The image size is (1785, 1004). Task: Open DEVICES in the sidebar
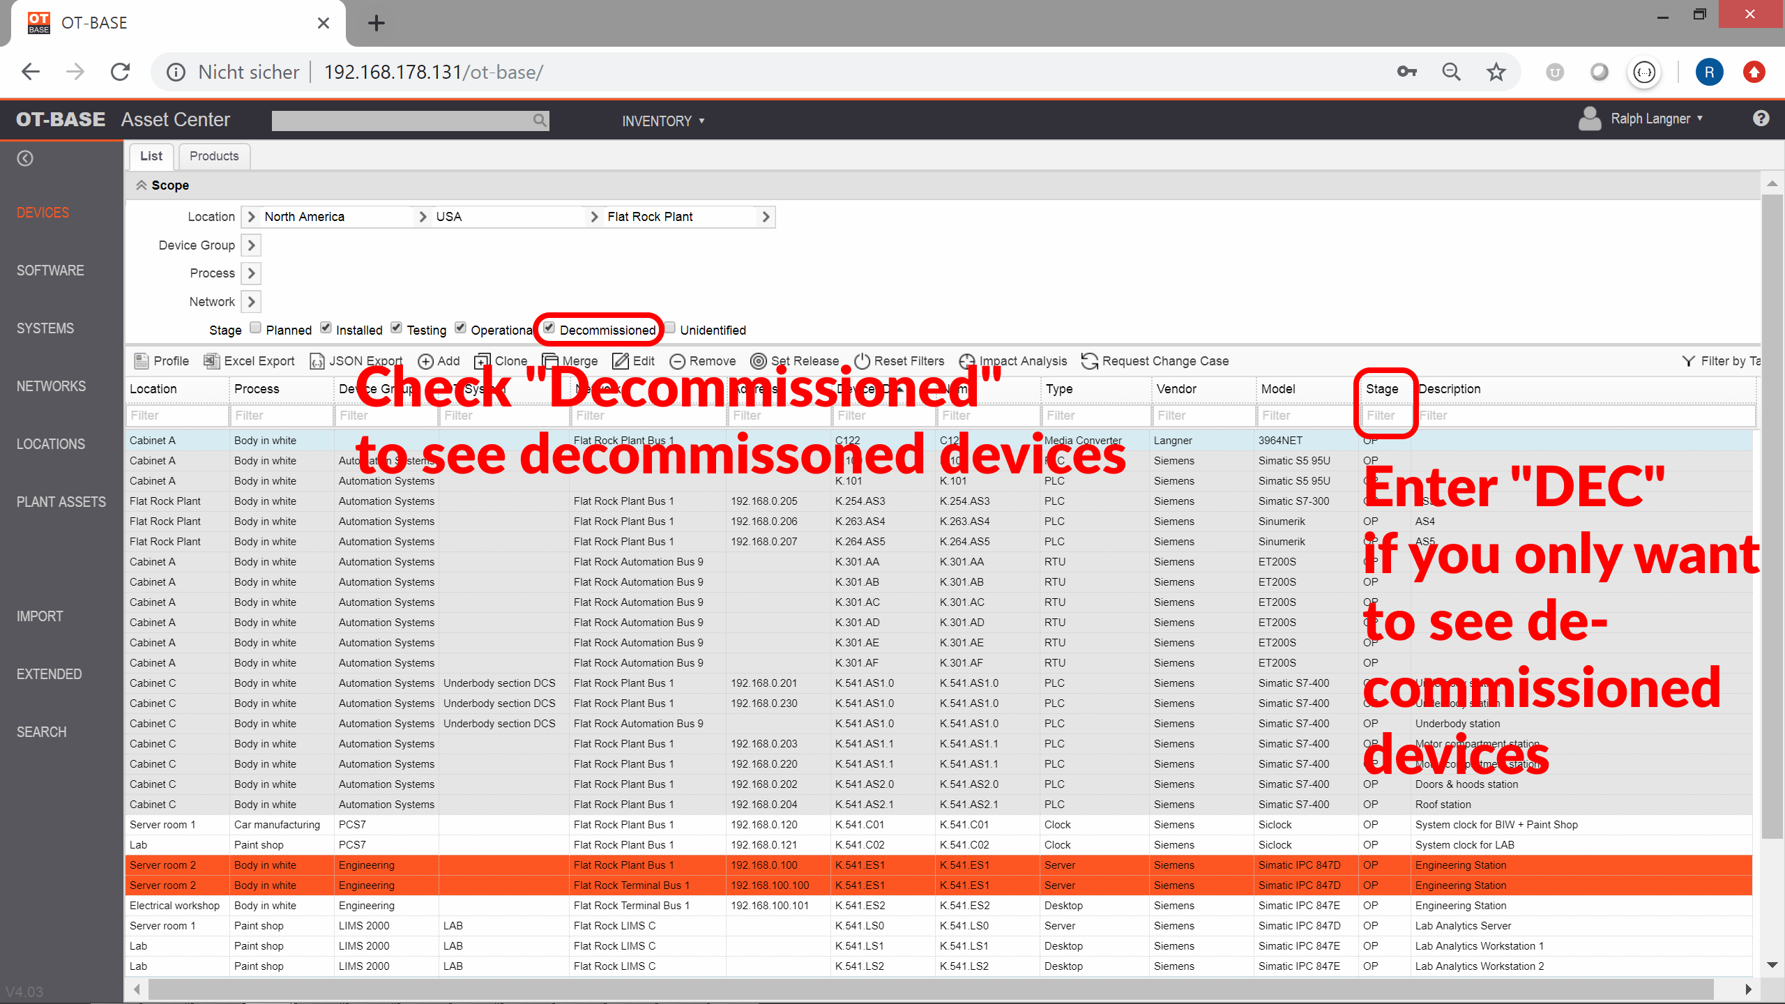(43, 213)
